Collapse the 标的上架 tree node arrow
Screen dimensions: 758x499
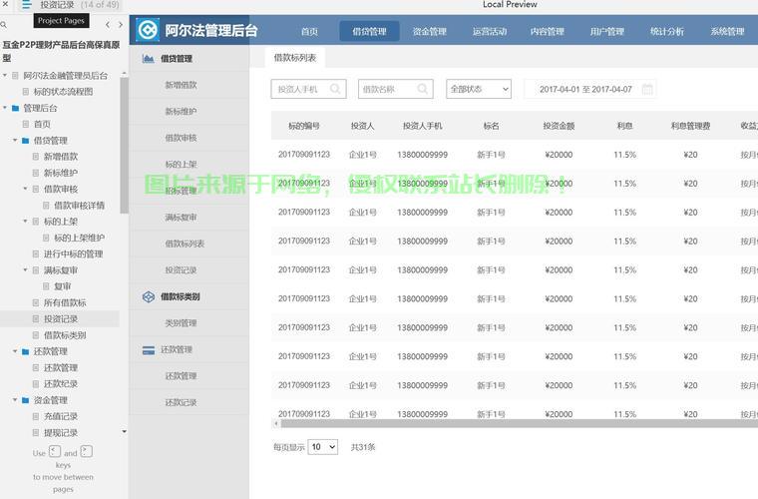point(25,221)
